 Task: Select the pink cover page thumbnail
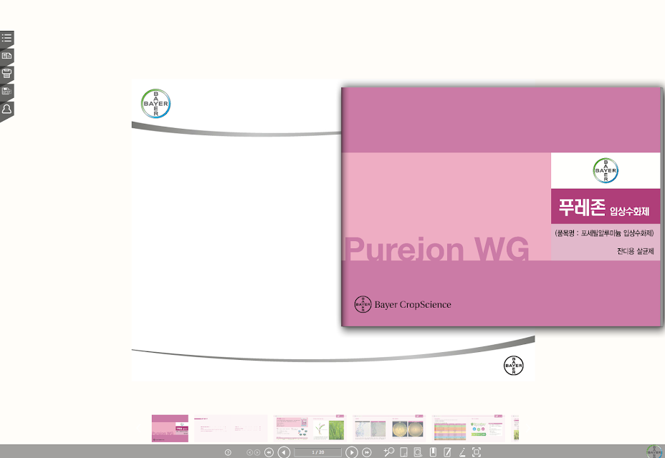tap(170, 429)
